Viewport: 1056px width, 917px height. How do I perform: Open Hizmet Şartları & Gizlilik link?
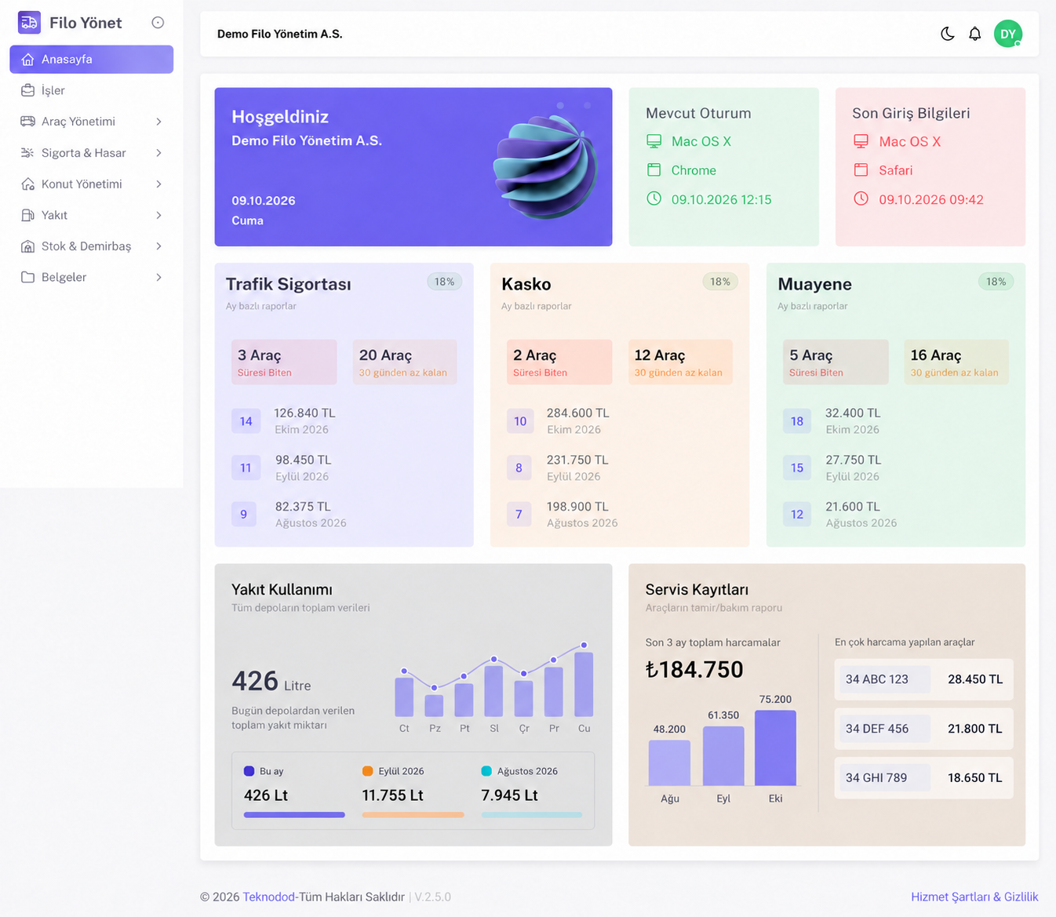click(974, 897)
